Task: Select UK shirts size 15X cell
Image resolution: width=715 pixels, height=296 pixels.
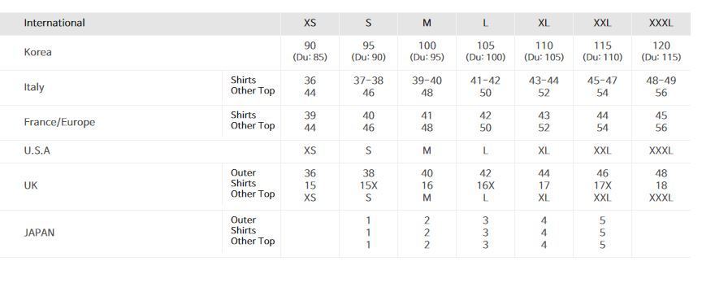Action: click(x=368, y=185)
